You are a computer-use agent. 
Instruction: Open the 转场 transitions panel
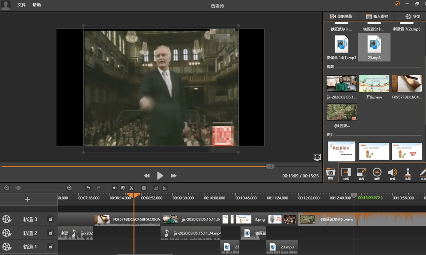click(x=346, y=174)
